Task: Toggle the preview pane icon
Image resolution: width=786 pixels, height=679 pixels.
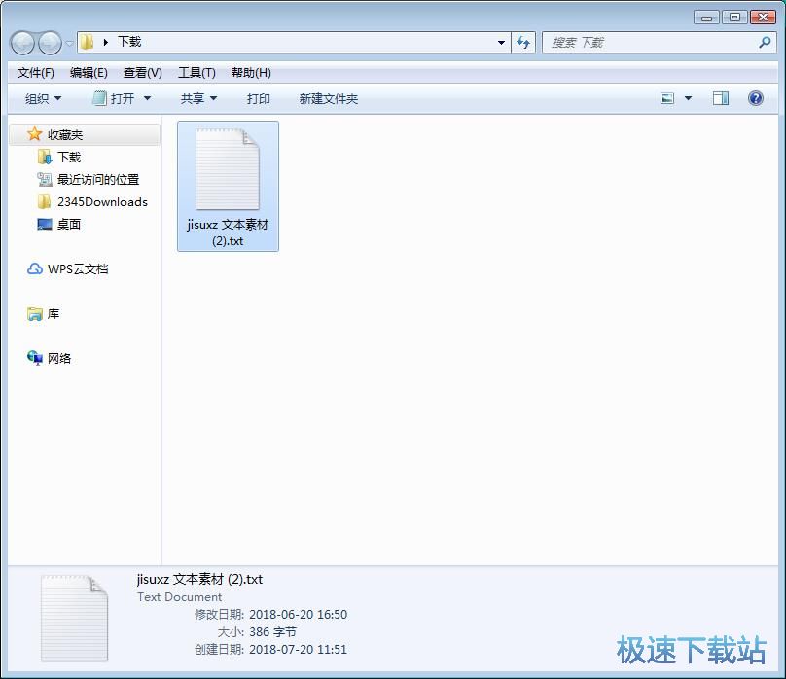Action: pyautogui.click(x=721, y=98)
